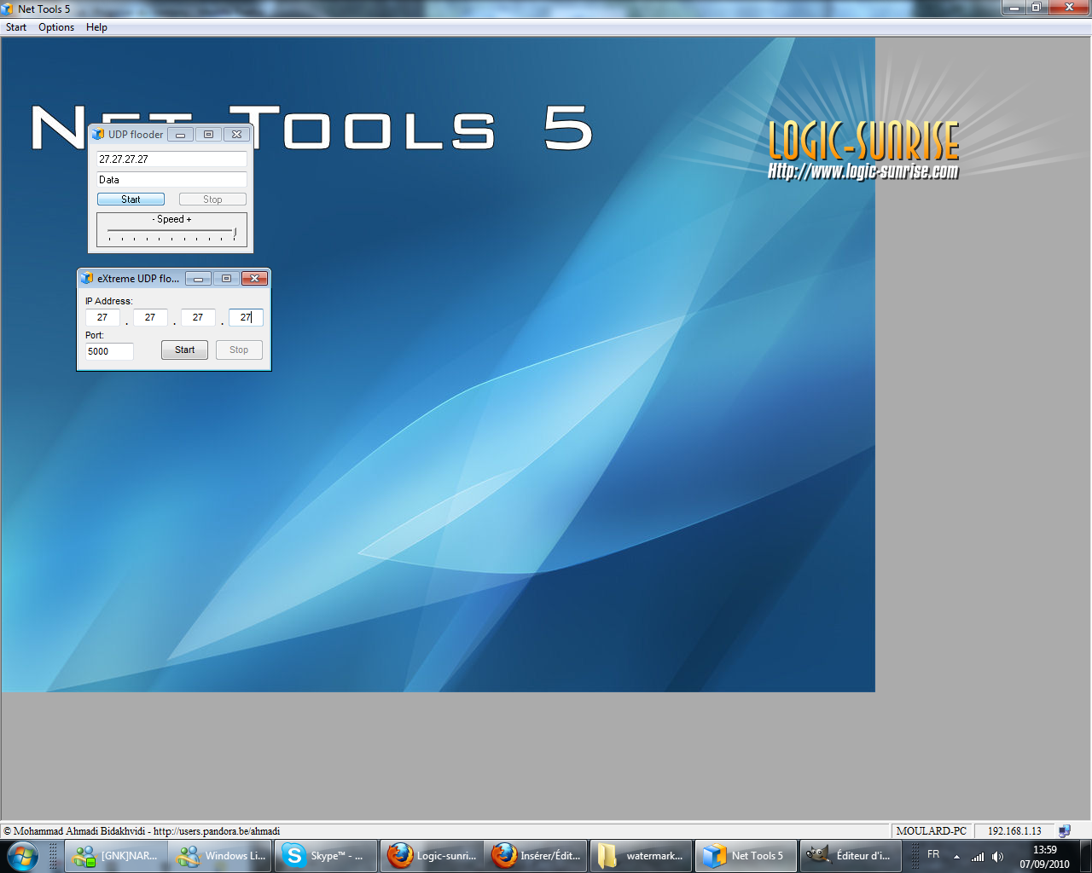Minimize the eXtreme UDP flooder window
This screenshot has width=1092, height=873.
[198, 279]
